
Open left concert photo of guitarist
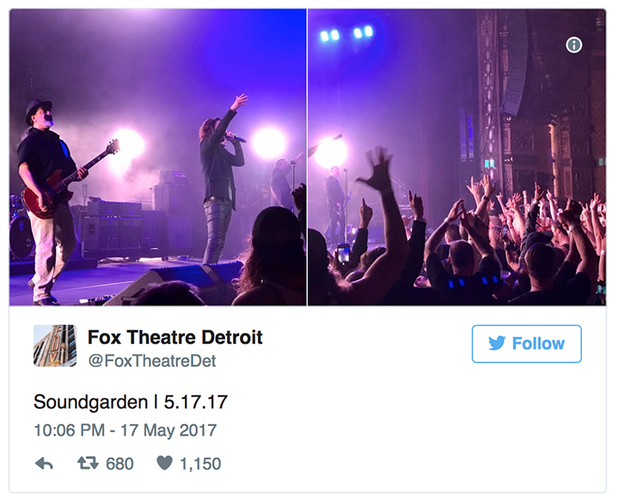158,157
